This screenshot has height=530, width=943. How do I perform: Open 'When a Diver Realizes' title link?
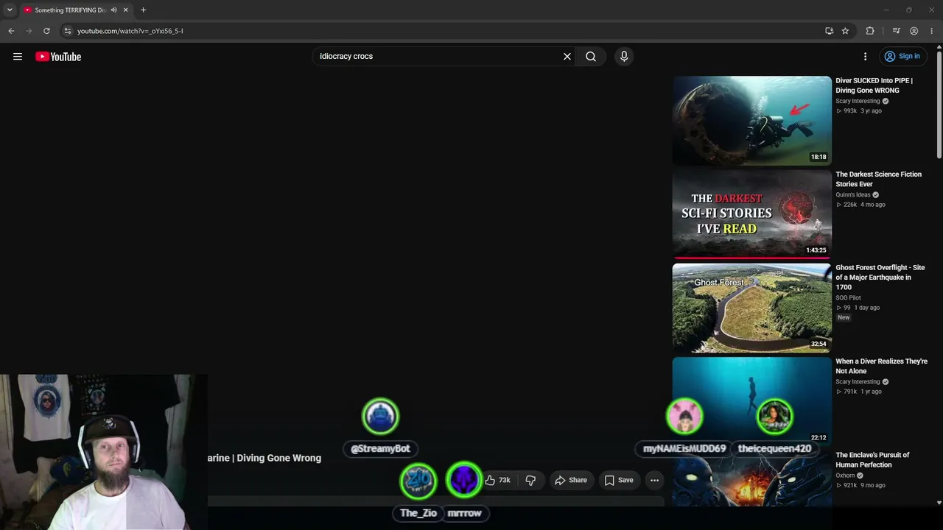click(x=881, y=367)
